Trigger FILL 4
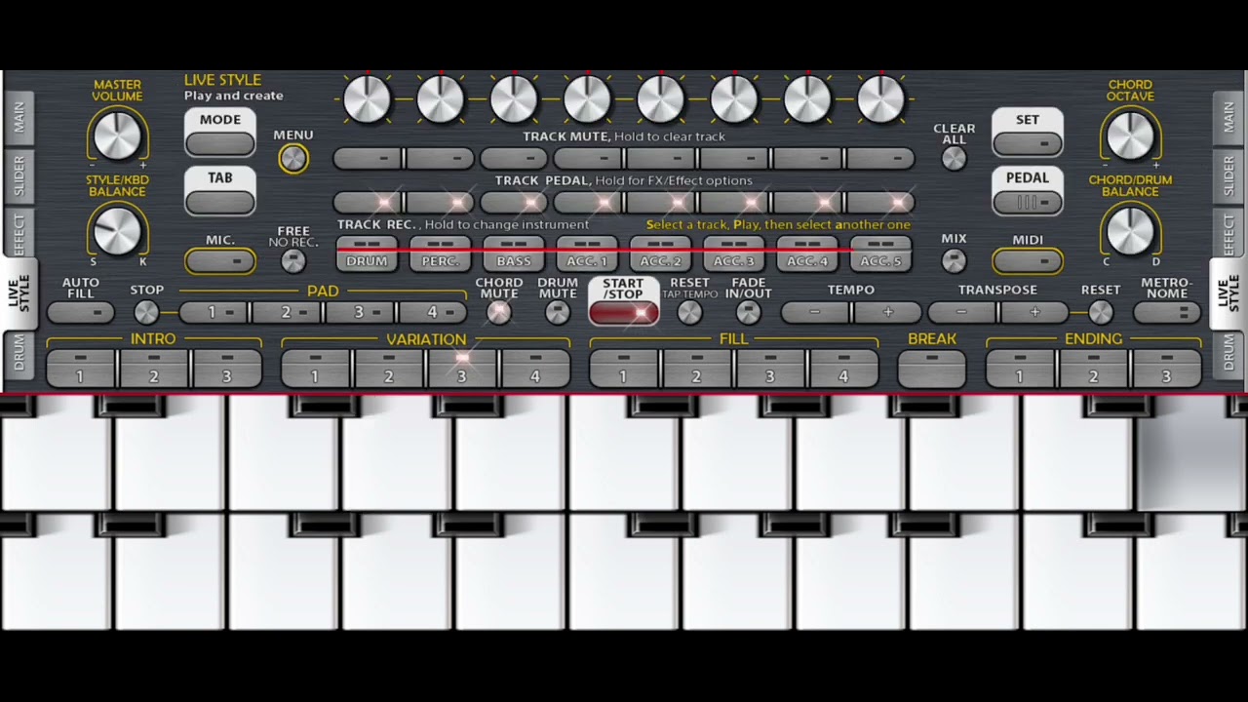This screenshot has width=1248, height=702. [843, 369]
